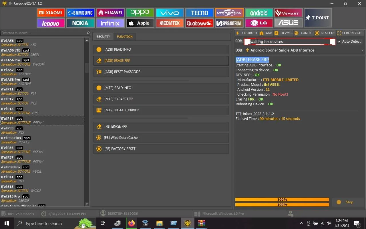Select the Lenovo brand icon
This screenshot has height=229, width=366.
(x=51, y=23)
